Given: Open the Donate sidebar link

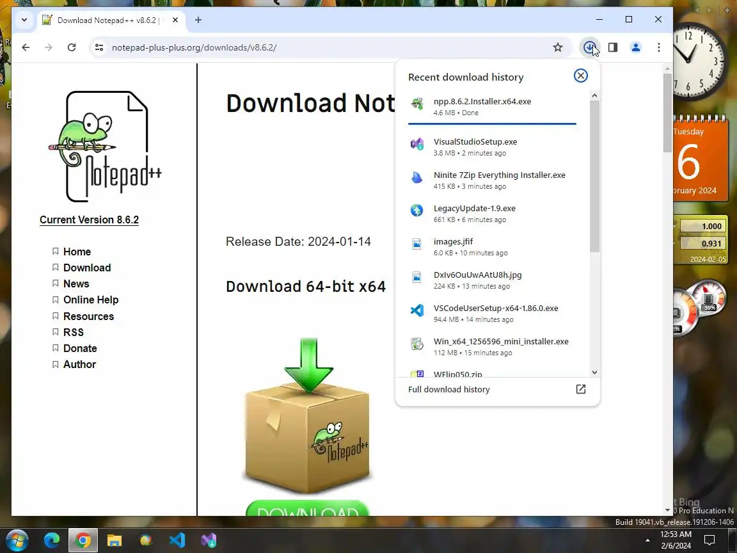Looking at the screenshot, I should (80, 348).
